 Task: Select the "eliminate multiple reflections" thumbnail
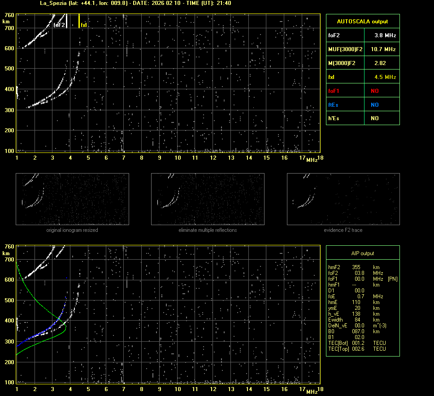208,199
